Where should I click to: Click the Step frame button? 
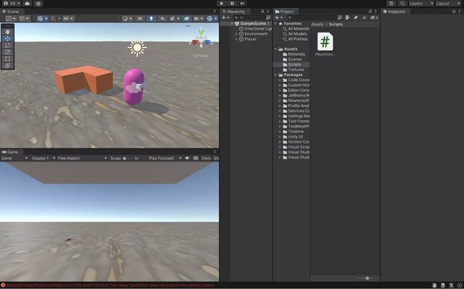tap(242, 3)
